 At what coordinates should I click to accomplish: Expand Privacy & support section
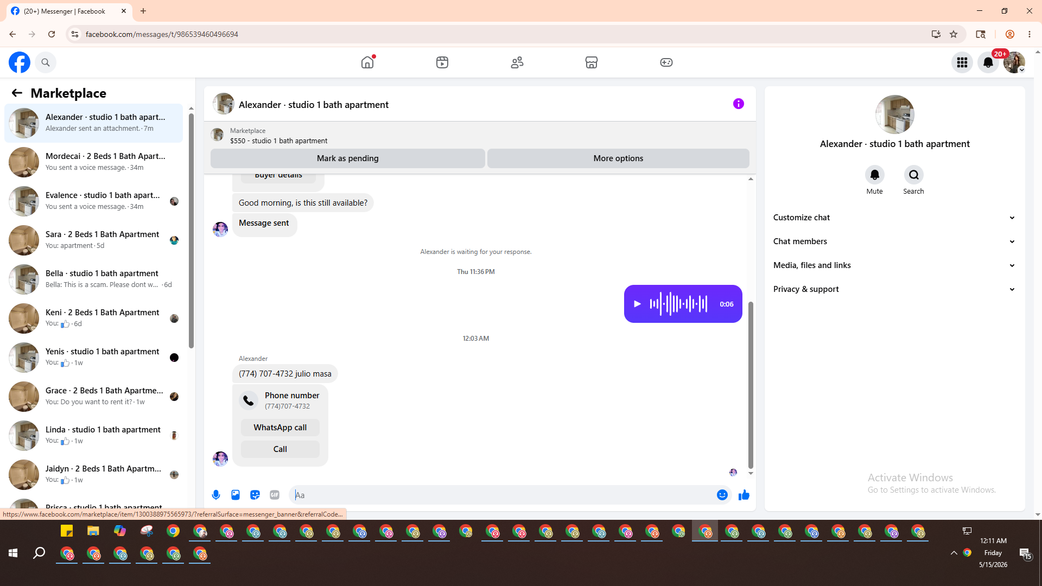point(894,289)
